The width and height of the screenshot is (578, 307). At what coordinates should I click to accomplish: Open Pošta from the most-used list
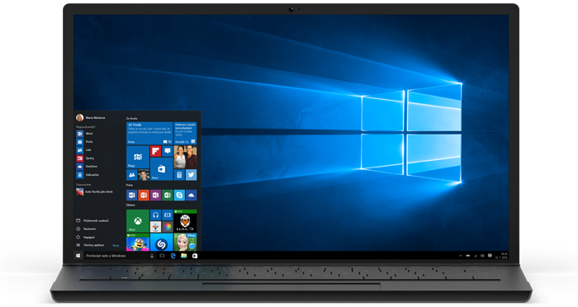click(x=85, y=141)
